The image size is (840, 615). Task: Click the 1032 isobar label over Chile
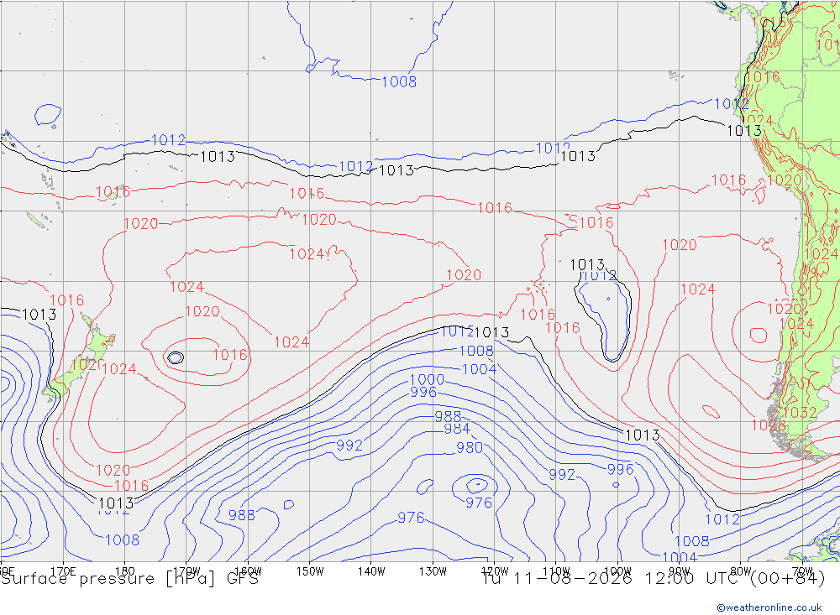point(800,413)
